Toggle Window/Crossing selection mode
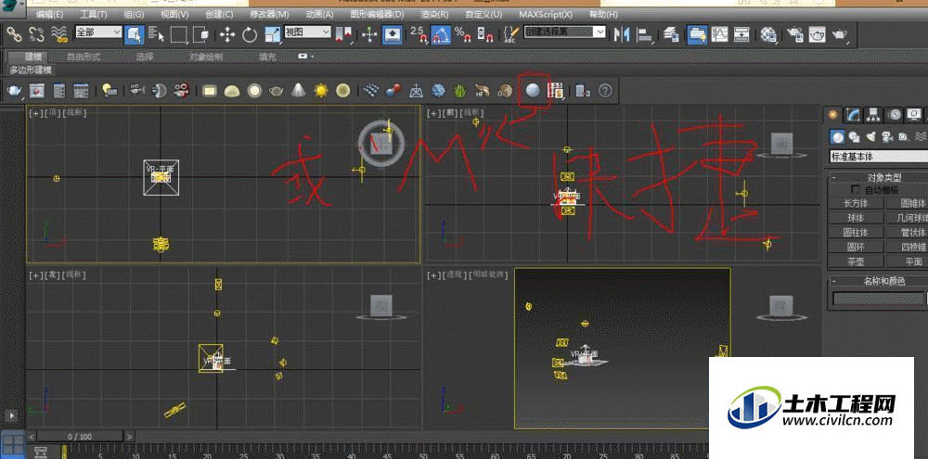Screen dimensions: 928x459 (x=200, y=35)
